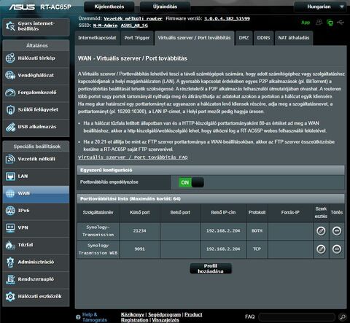Open Forgalomkezelő traffic manager icon
The image size is (350, 323).
pyautogui.click(x=10, y=93)
